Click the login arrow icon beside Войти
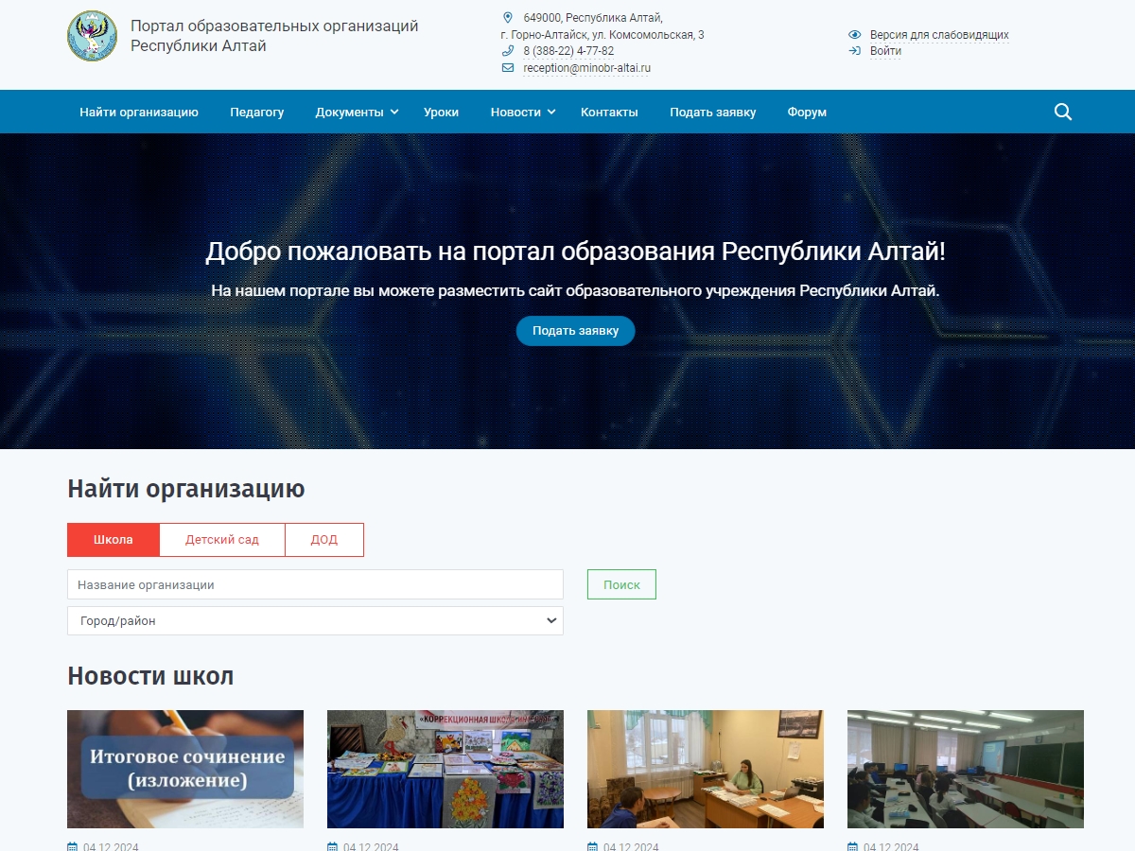The width and height of the screenshot is (1135, 851). point(854,52)
